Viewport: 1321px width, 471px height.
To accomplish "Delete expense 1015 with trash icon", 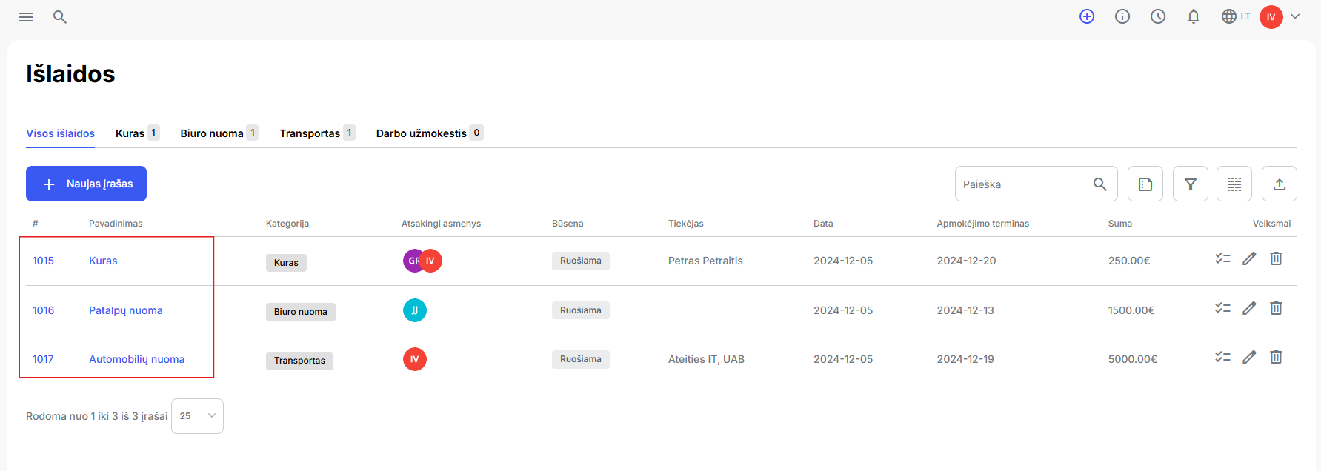I will tap(1276, 258).
